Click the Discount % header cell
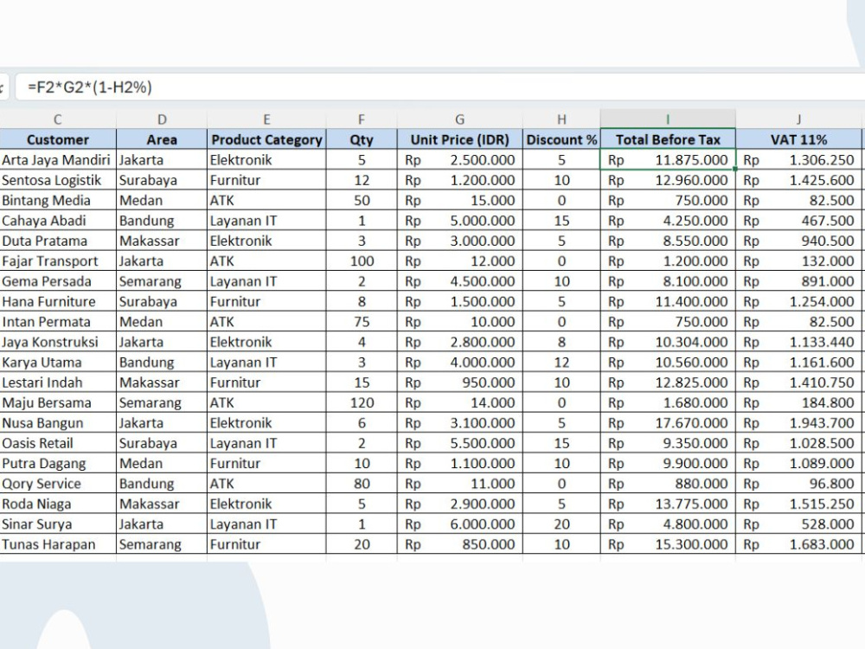Viewport: 865px width, 649px height. [561, 139]
